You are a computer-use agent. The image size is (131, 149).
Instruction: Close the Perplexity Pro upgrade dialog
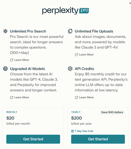coord(130,3)
